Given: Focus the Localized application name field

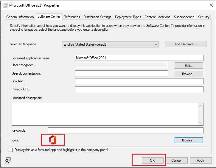Looking at the screenshot, I should point(139,58).
